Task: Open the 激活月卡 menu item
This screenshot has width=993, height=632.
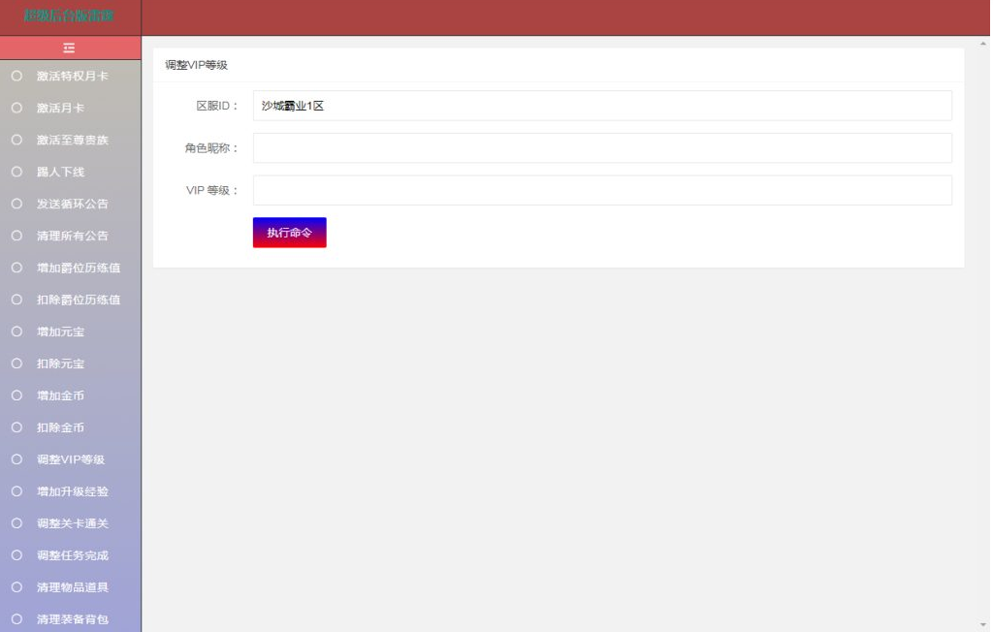Action: (60, 108)
